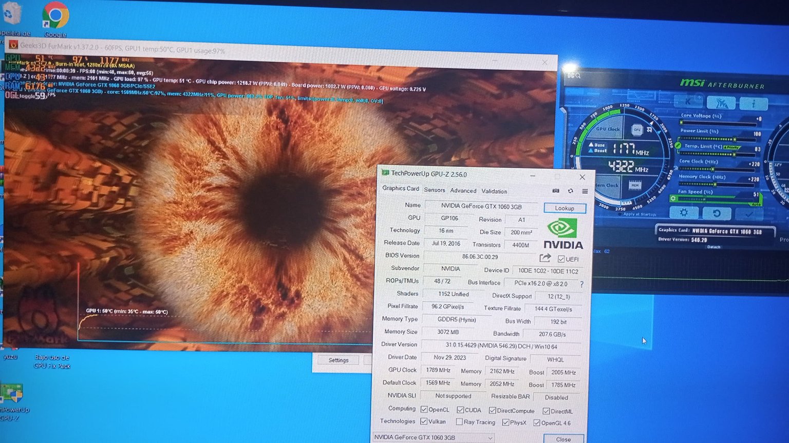The width and height of the screenshot is (789, 443).
Task: Click Afterburner reset arrow button
Action: (x=717, y=213)
